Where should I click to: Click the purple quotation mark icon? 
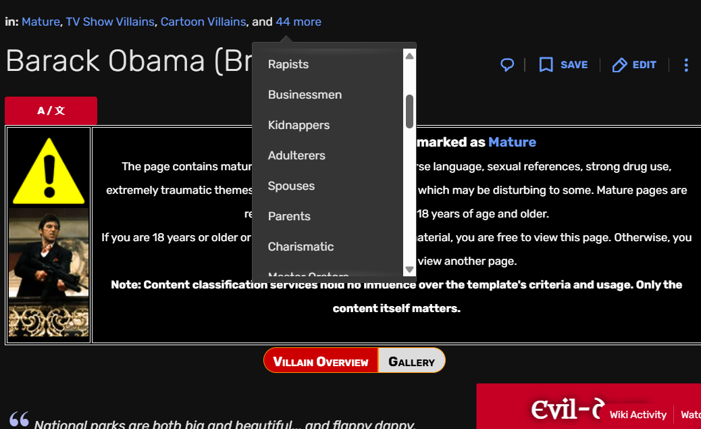[19, 419]
